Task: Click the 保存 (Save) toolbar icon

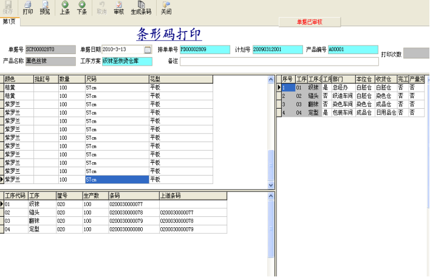Action: (x=7, y=8)
